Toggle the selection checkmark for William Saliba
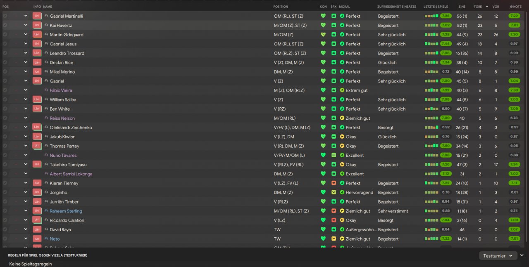The width and height of the screenshot is (529, 267). [5, 99]
